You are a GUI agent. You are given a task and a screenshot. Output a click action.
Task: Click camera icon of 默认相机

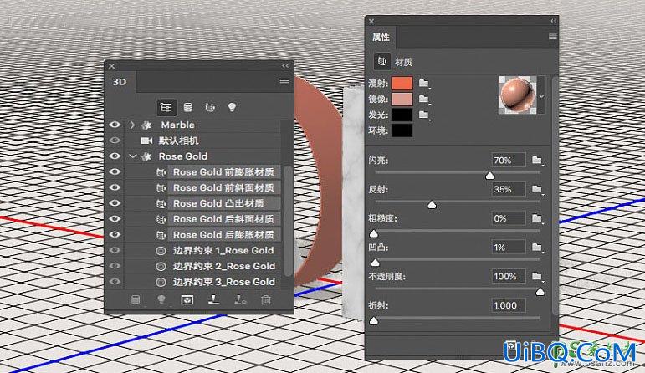point(146,141)
